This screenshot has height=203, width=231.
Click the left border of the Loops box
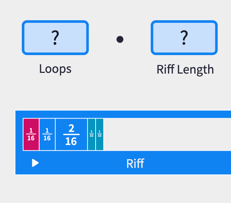23,38
